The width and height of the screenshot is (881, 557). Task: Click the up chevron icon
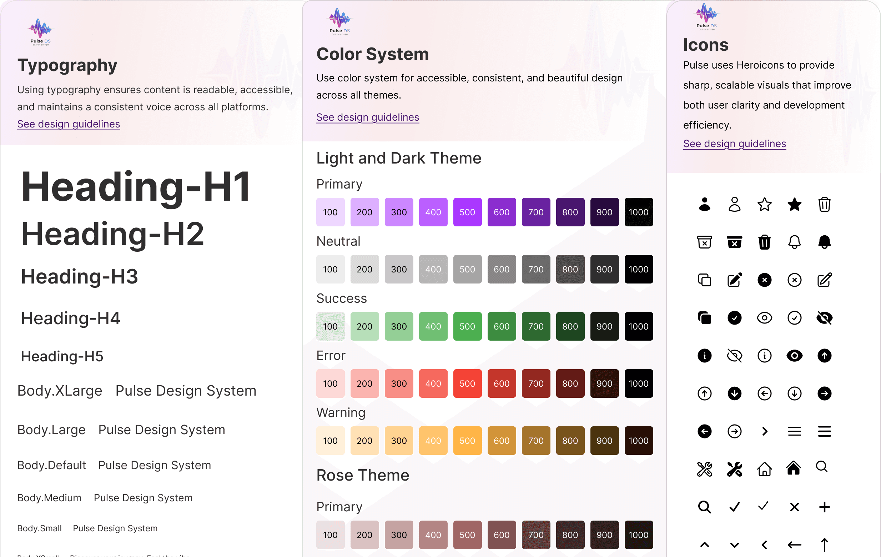[704, 545]
